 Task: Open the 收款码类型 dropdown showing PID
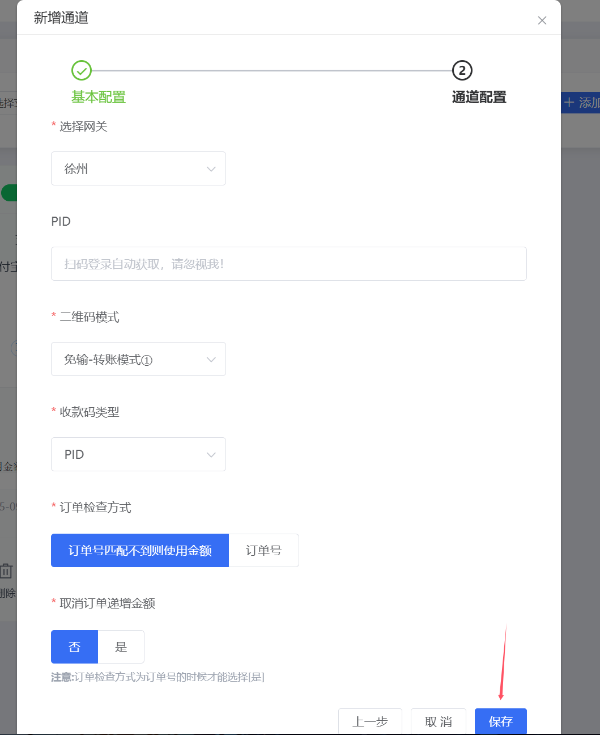click(138, 454)
